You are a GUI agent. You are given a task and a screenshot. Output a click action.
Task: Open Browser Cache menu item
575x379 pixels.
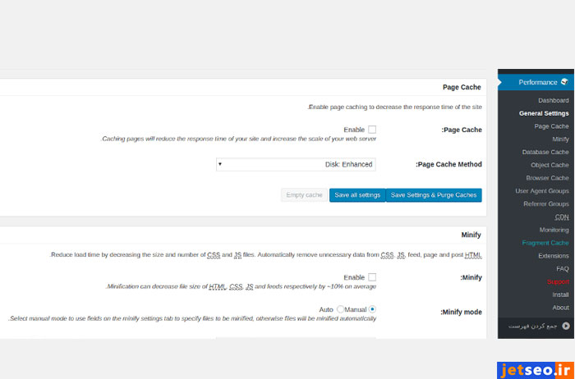[x=547, y=178]
